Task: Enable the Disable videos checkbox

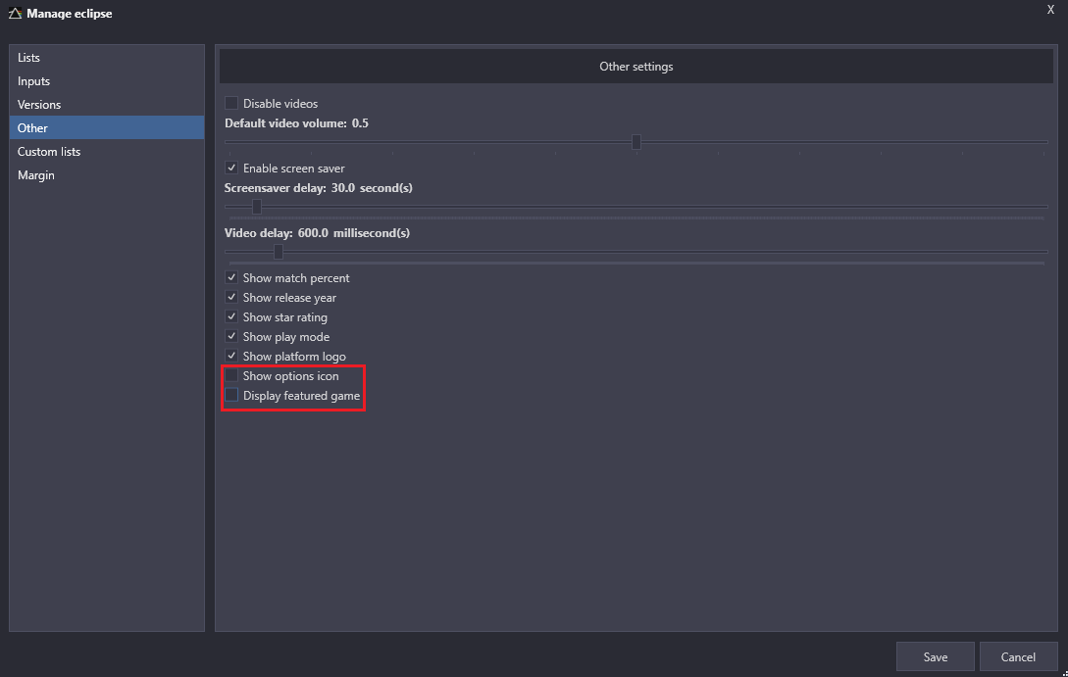Action: [x=231, y=104]
